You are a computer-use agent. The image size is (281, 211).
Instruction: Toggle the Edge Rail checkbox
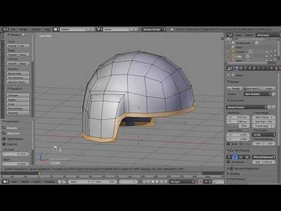(4, 144)
